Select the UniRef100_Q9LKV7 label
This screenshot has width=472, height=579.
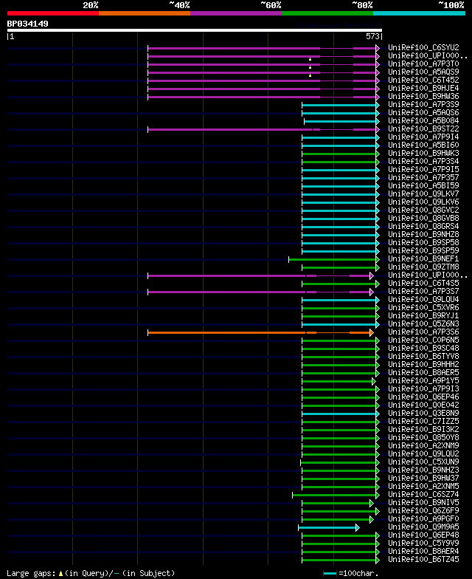coord(423,193)
